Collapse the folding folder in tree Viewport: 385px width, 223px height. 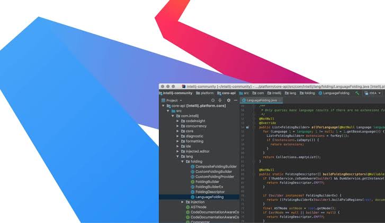click(x=183, y=161)
